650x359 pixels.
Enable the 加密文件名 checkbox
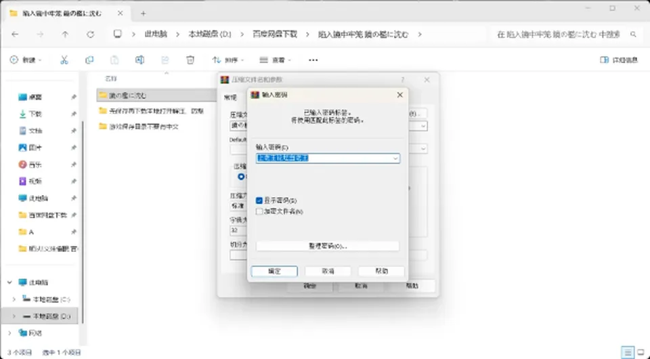tap(259, 211)
